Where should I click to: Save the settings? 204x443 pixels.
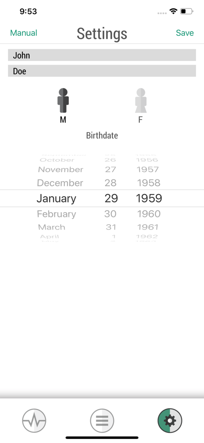(x=185, y=33)
